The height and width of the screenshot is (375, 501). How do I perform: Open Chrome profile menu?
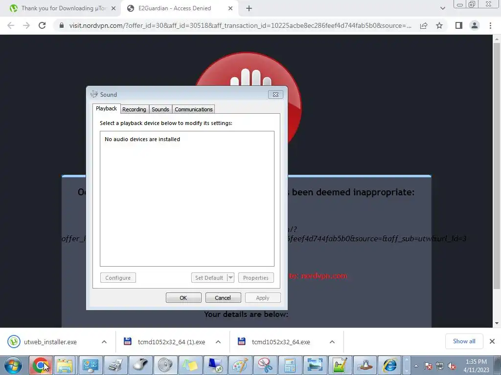pos(475,25)
